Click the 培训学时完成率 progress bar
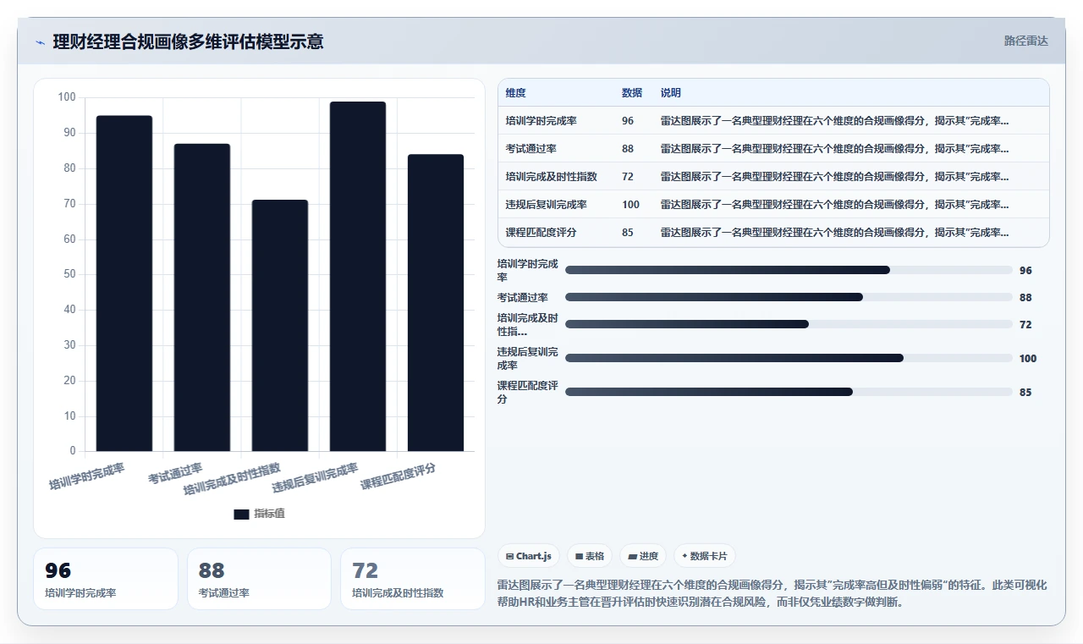The height and width of the screenshot is (644, 1083). [789, 270]
